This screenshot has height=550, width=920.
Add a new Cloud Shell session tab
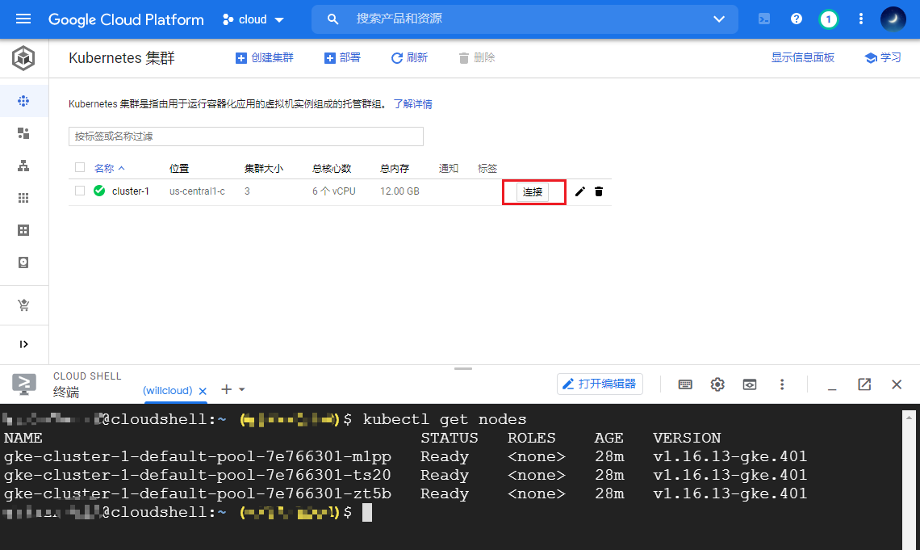click(227, 389)
